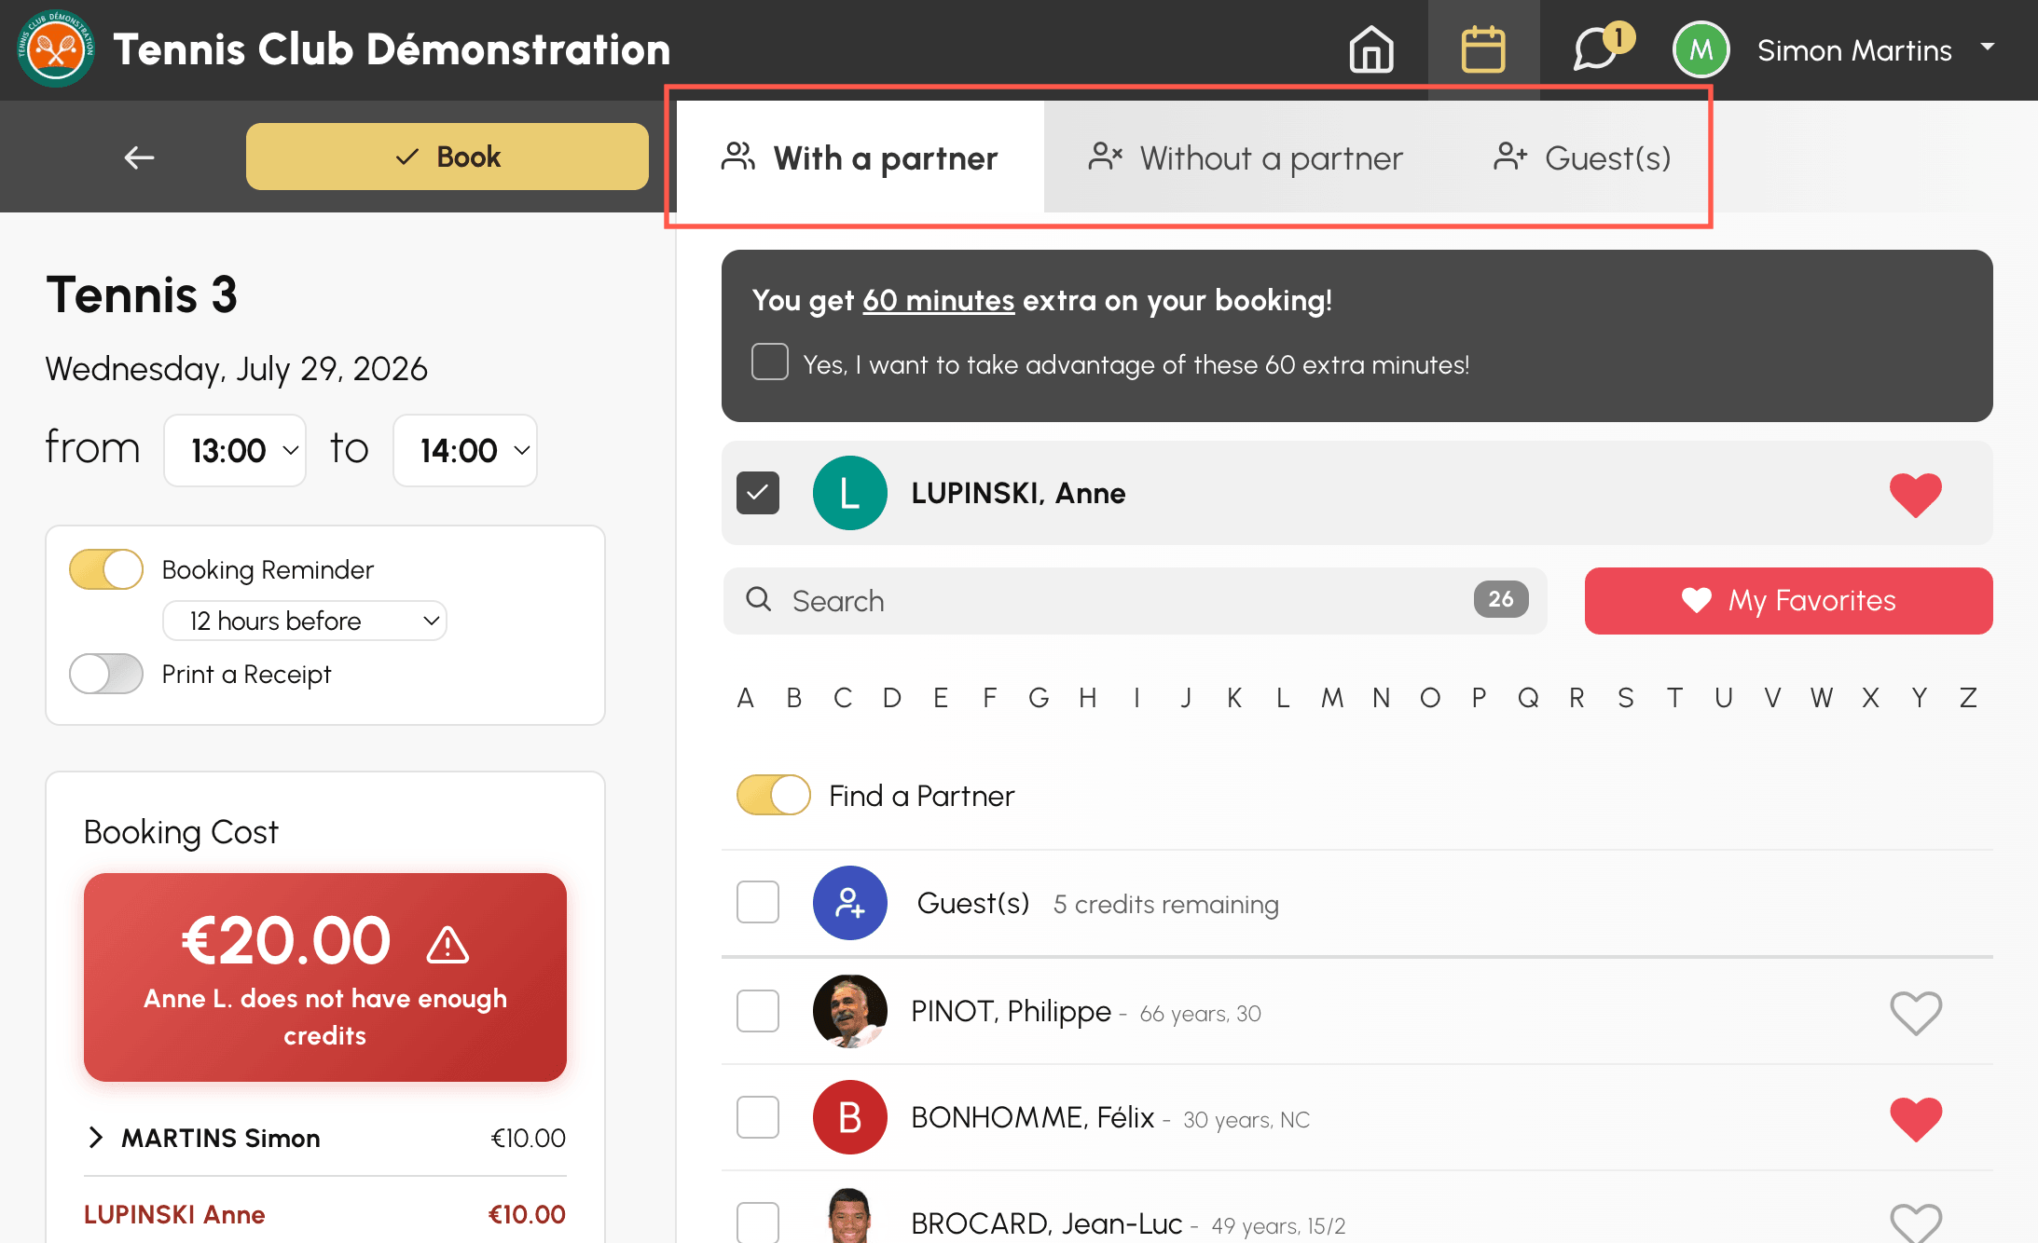Filter members by letter L
The width and height of the screenshot is (2038, 1243).
click(x=1283, y=697)
